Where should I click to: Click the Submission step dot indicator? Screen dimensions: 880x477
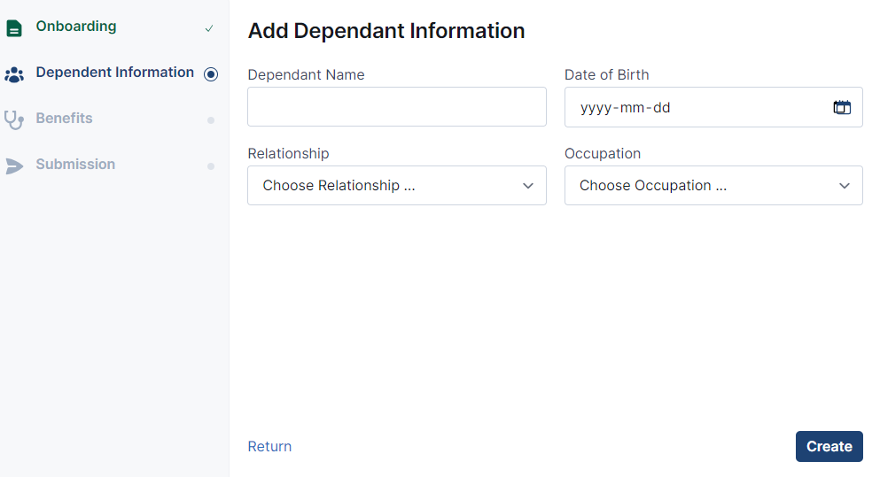[x=211, y=165]
